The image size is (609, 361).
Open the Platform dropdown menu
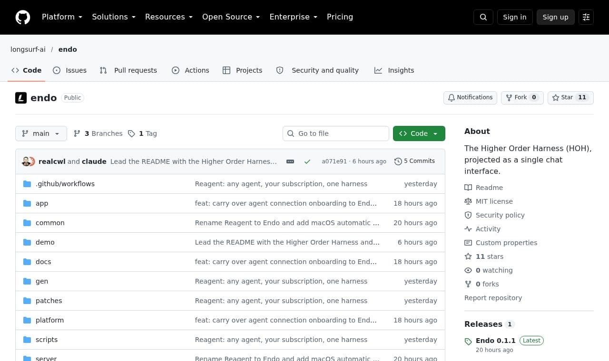click(x=62, y=17)
